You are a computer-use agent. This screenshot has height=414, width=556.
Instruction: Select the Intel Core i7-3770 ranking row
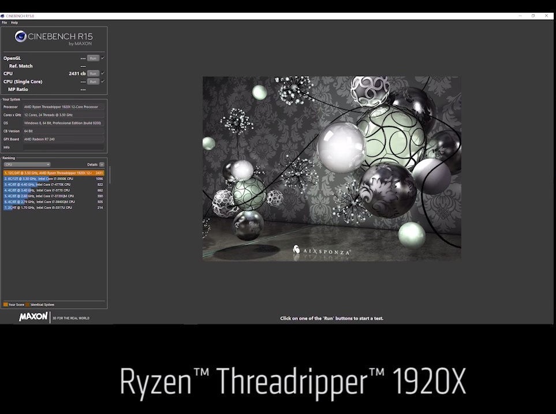(54, 190)
